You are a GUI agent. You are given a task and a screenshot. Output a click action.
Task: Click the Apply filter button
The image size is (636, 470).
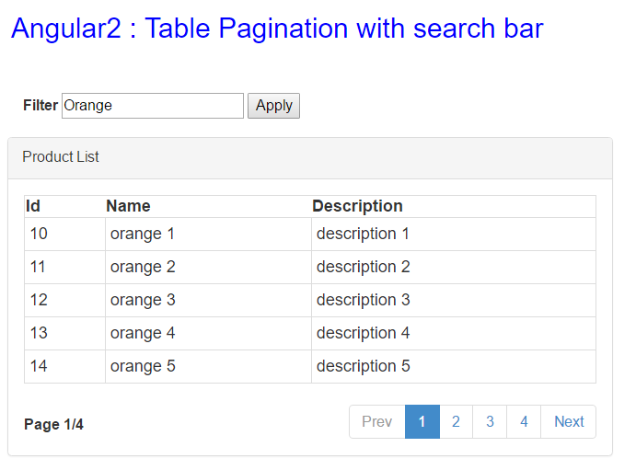click(x=273, y=106)
